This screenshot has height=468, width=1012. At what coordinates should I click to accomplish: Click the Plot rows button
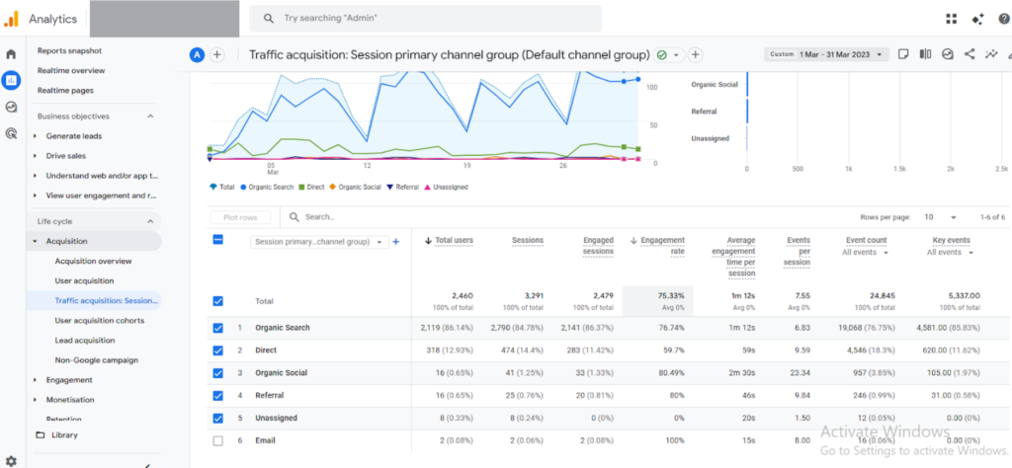pos(240,217)
